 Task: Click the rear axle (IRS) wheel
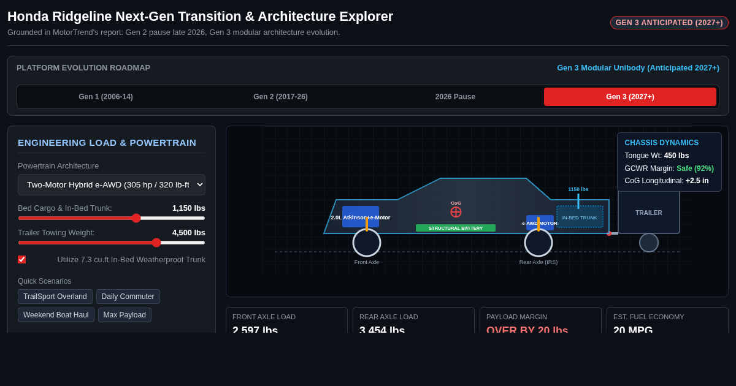(539, 243)
